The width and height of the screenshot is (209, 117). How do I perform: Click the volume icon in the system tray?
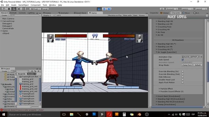click(x=176, y=114)
